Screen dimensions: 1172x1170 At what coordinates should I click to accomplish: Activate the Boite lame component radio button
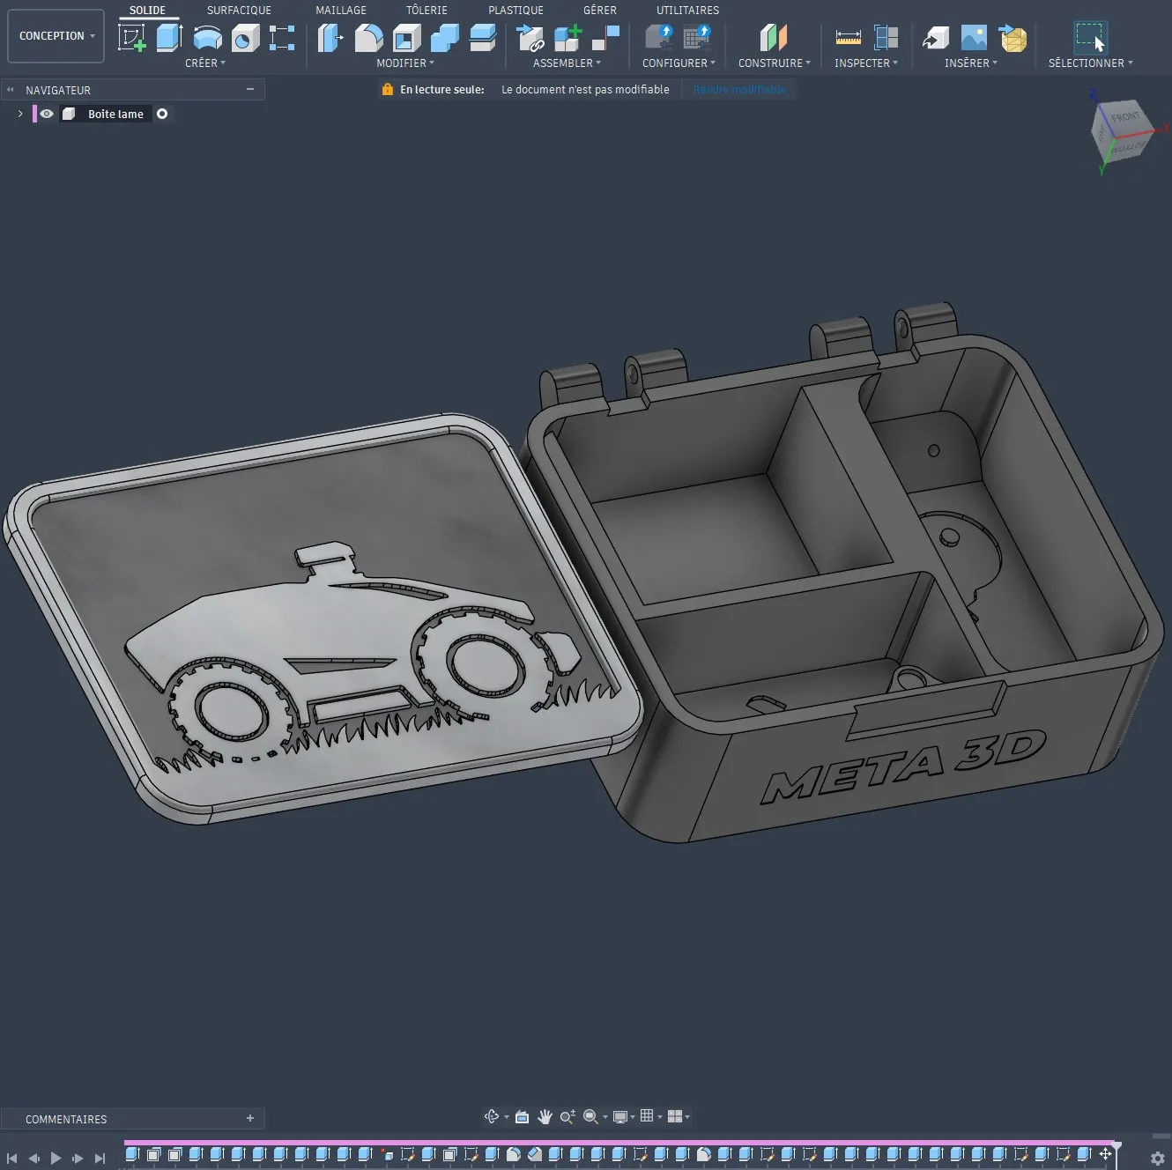tap(162, 114)
